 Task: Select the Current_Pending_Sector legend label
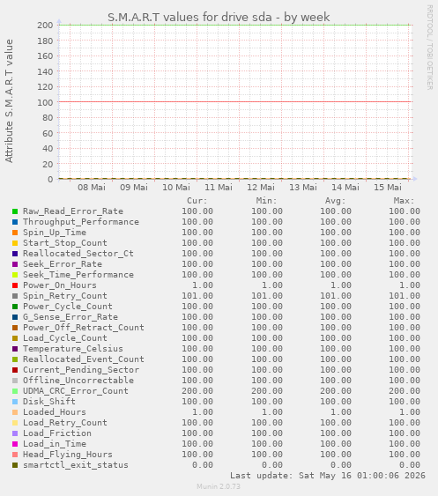[x=81, y=370]
